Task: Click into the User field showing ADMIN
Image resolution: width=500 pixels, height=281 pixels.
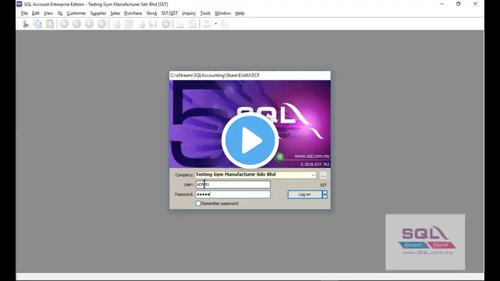Action: [x=233, y=185]
